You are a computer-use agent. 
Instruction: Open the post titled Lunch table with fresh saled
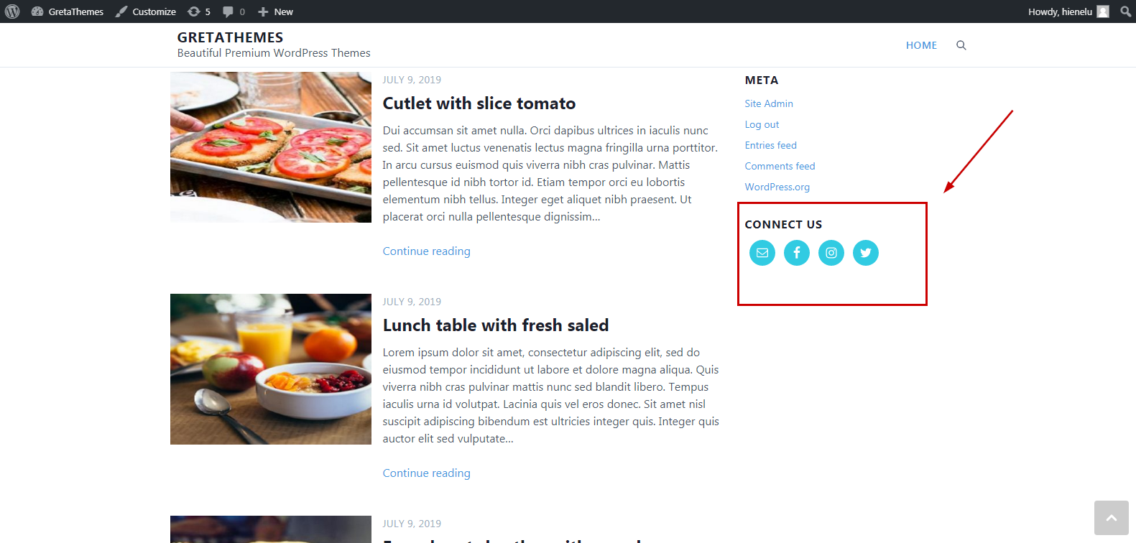pos(495,325)
